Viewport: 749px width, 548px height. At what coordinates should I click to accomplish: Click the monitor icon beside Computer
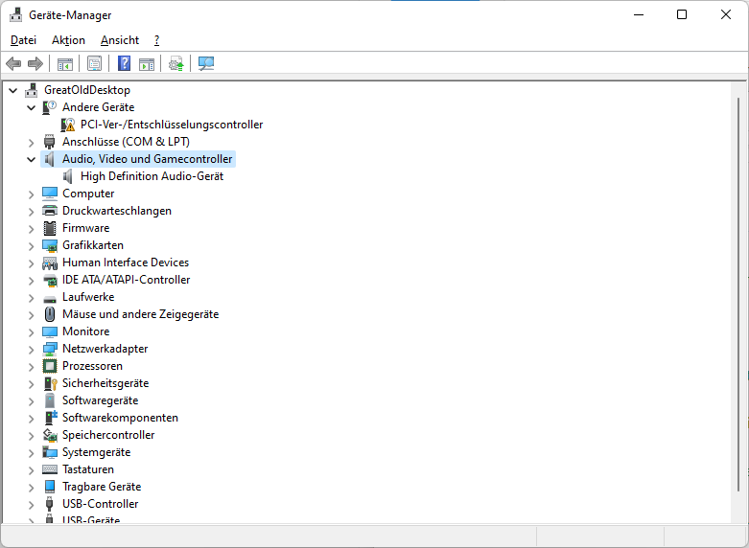click(x=50, y=194)
